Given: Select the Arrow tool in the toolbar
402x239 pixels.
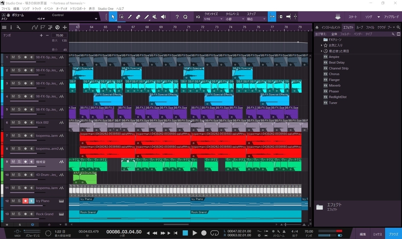Looking at the screenshot, I should 113,17.
